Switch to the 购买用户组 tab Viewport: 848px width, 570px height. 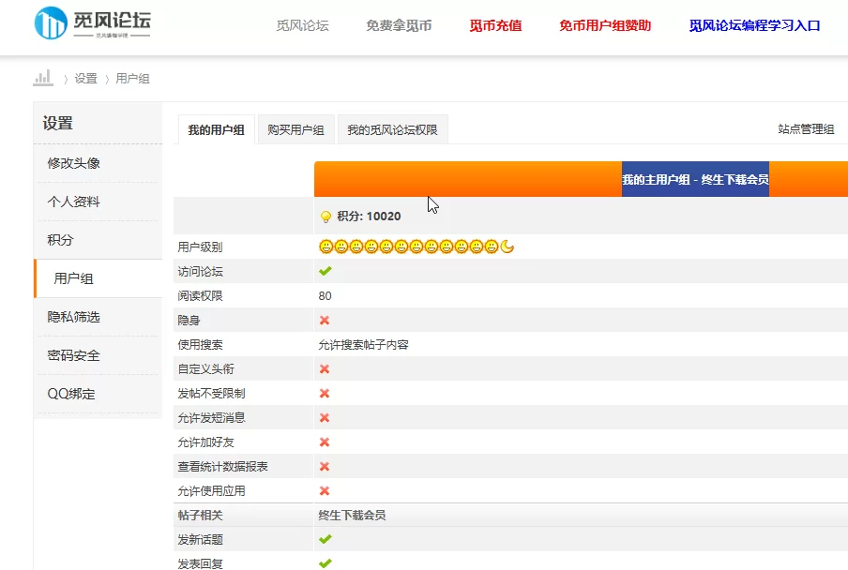coord(295,129)
